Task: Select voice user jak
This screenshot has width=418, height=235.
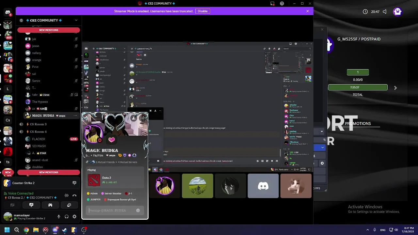Action: coord(52,39)
